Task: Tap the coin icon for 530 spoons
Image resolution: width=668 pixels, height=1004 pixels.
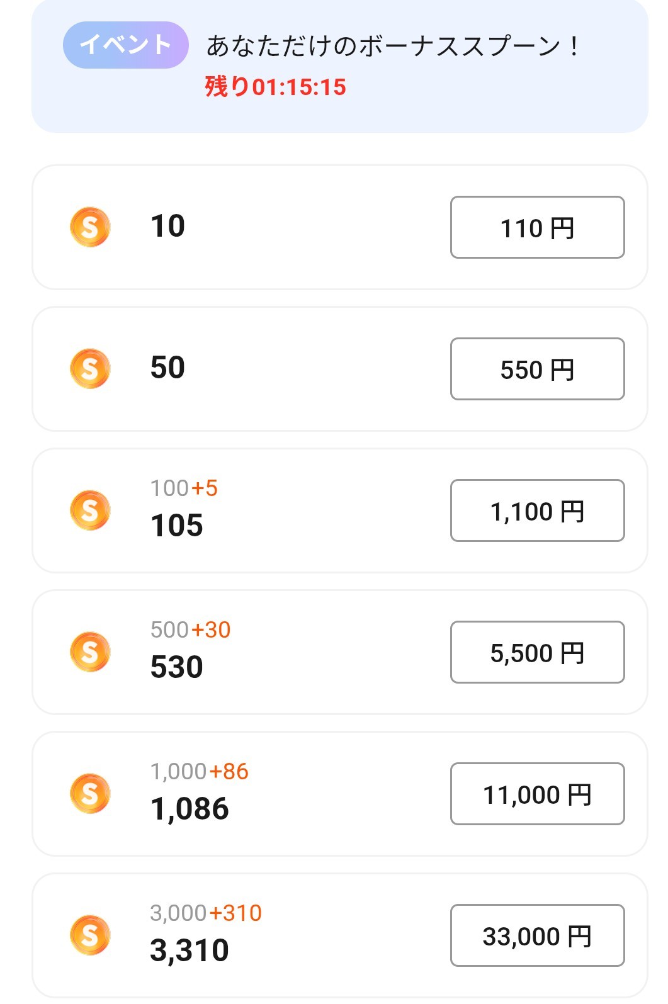Action: (90, 651)
